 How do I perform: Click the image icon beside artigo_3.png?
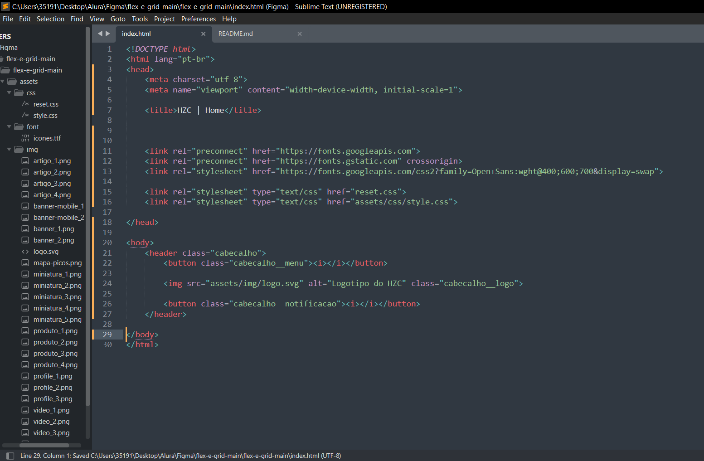click(x=25, y=184)
